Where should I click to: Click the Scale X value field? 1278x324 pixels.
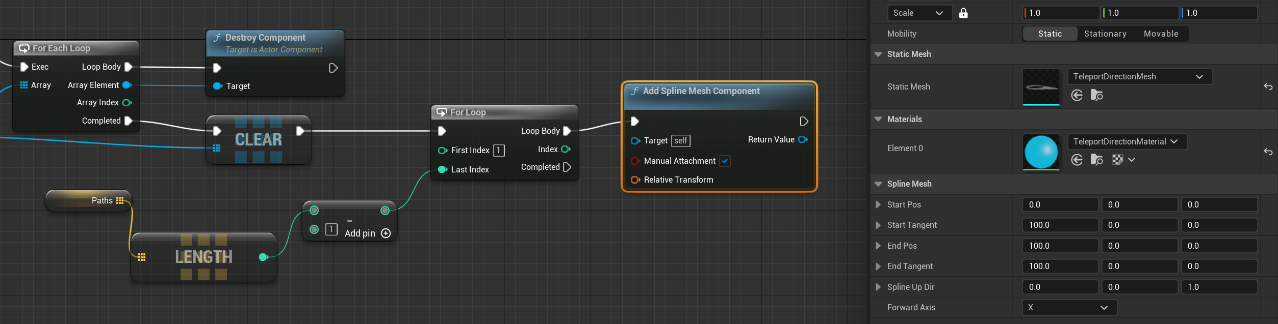click(1061, 13)
